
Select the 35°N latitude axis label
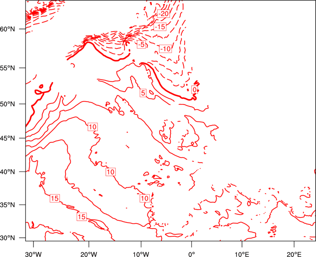click(8, 205)
